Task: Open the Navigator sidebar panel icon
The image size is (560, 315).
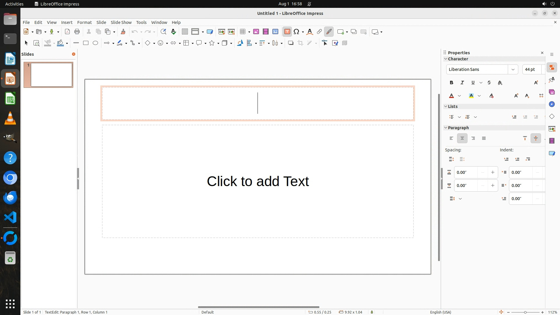Action: click(x=552, y=104)
